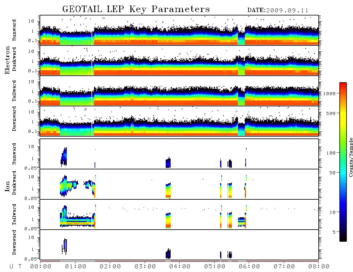Click the "06:00" time tick label
The width and height of the screenshot is (353, 272).
(x=249, y=267)
